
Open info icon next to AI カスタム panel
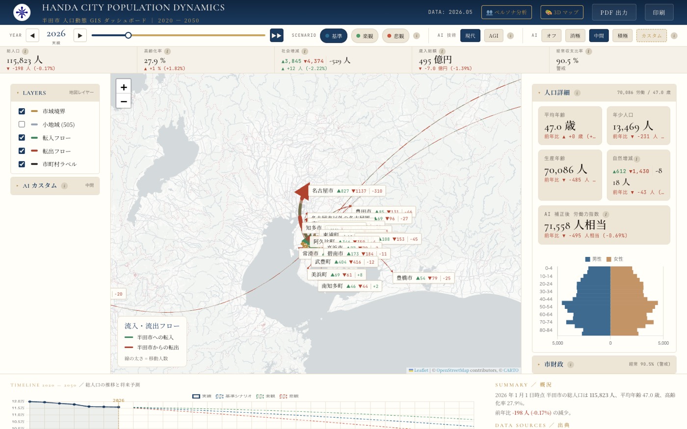tap(64, 186)
